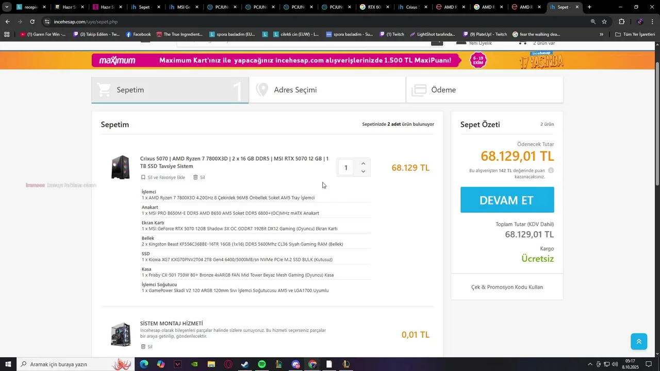Select the Adres Seçimi step tab

[327, 90]
